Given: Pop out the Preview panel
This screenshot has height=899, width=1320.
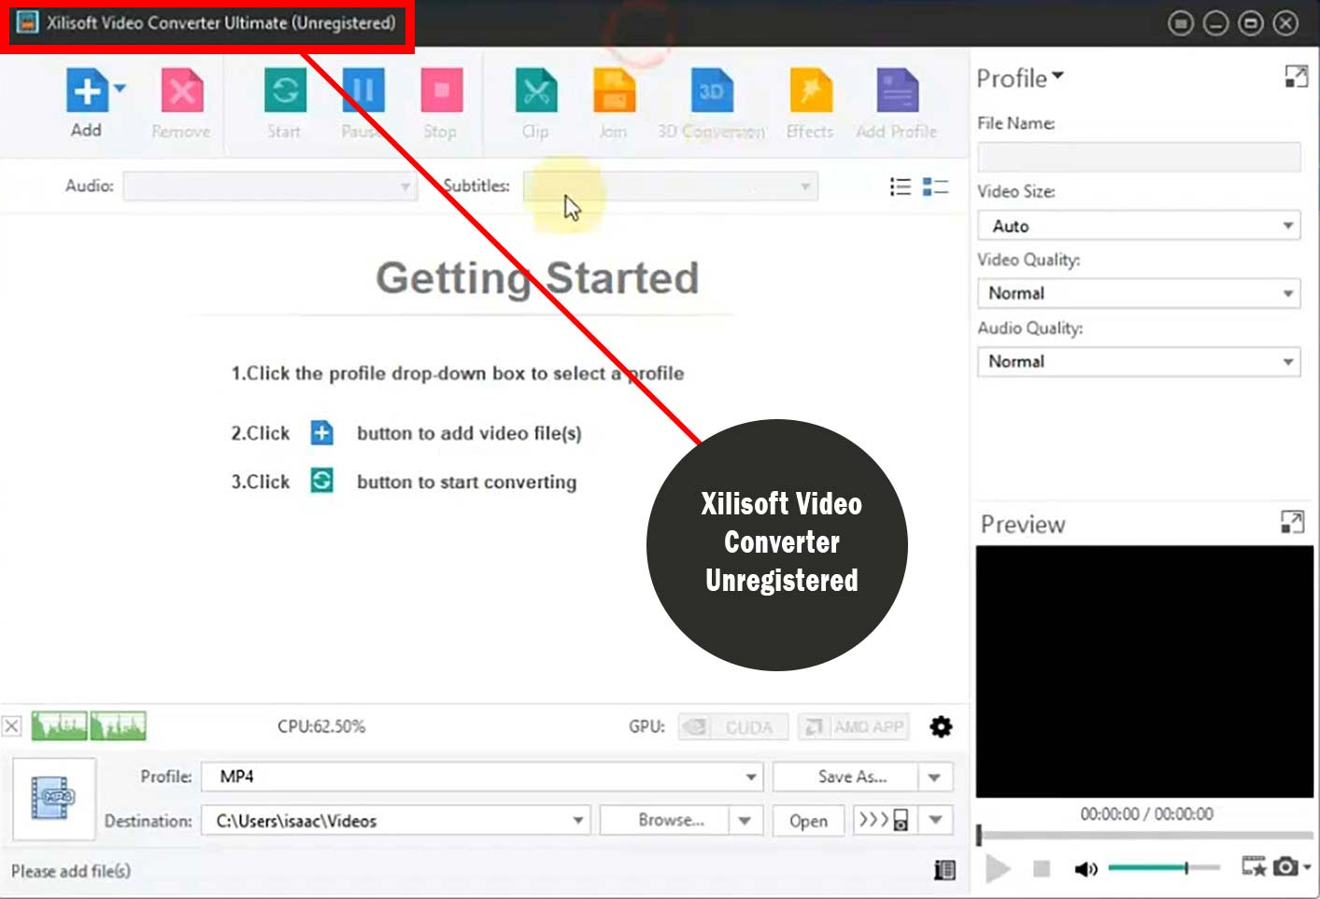Looking at the screenshot, I should coord(1292,522).
